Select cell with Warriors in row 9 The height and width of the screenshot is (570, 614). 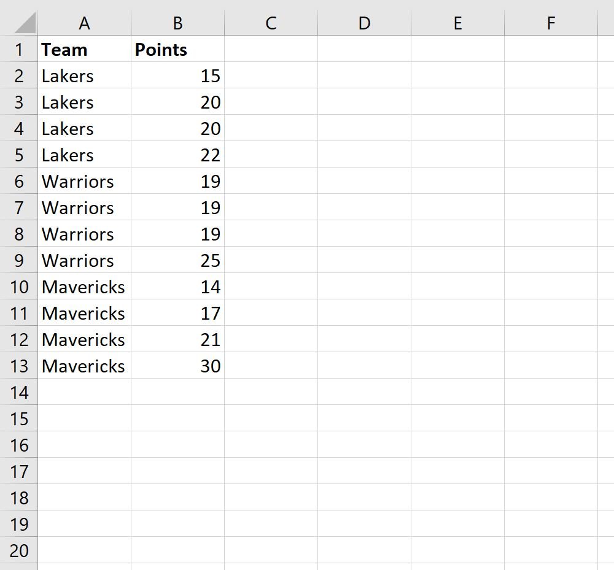coord(84,260)
